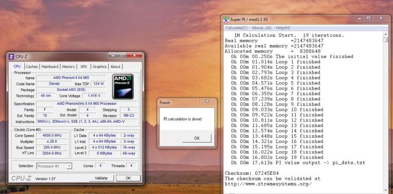The width and height of the screenshot is (393, 194).
Task: Click the Core Speed value 4008.0 MHz
Action: click(52, 135)
